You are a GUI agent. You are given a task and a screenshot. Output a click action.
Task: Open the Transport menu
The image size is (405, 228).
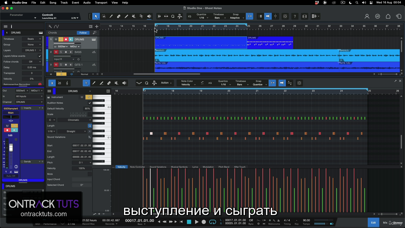click(x=101, y=3)
